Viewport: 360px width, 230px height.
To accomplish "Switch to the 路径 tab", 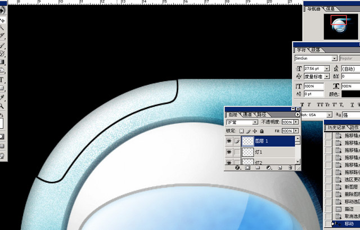I will tap(262, 115).
